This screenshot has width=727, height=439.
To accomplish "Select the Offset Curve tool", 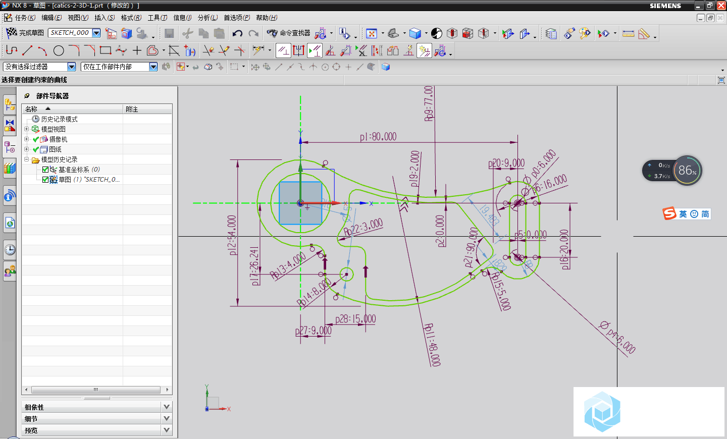I will click(x=152, y=50).
